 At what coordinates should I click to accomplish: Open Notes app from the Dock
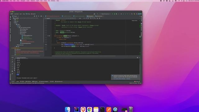tap(96, 109)
